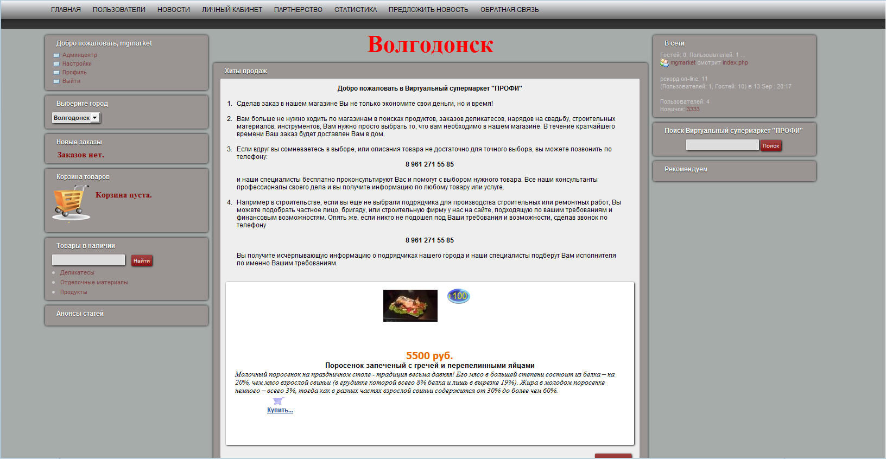Click the user avatar icon beside mgmarket

pos(664,63)
